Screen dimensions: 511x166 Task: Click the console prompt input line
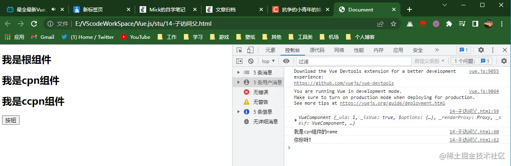click(x=397, y=148)
